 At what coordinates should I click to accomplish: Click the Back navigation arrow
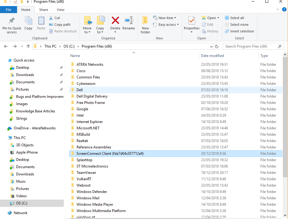click(x=5, y=46)
